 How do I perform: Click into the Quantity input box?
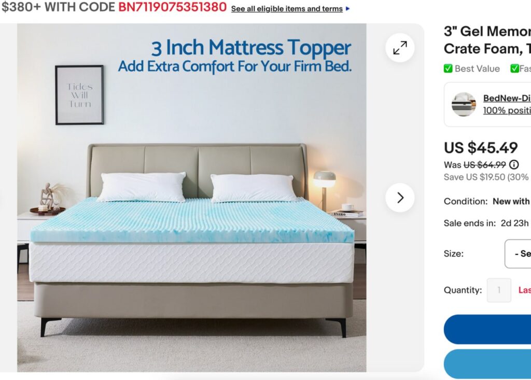pyautogui.click(x=499, y=290)
